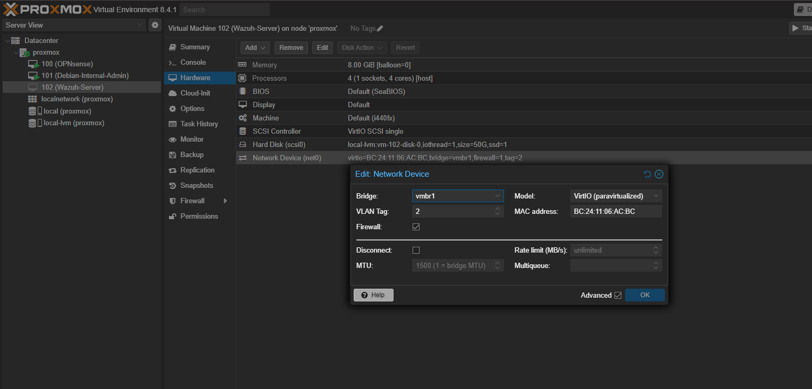Click the VLAN Tag stepper arrows

pos(498,211)
